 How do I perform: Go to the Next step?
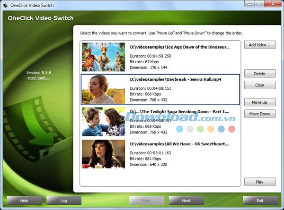[186, 201]
